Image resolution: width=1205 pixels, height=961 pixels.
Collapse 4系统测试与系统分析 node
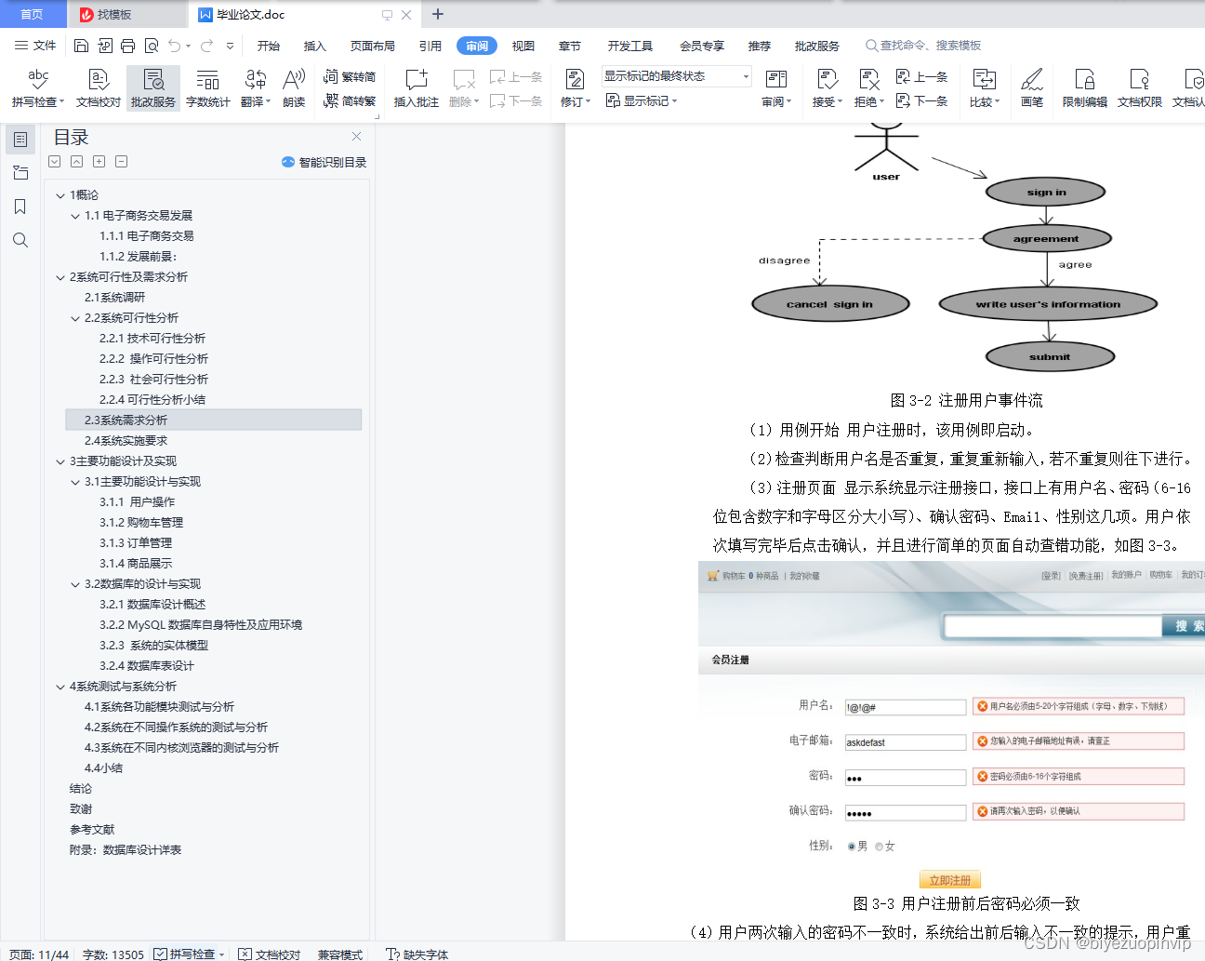click(60, 687)
